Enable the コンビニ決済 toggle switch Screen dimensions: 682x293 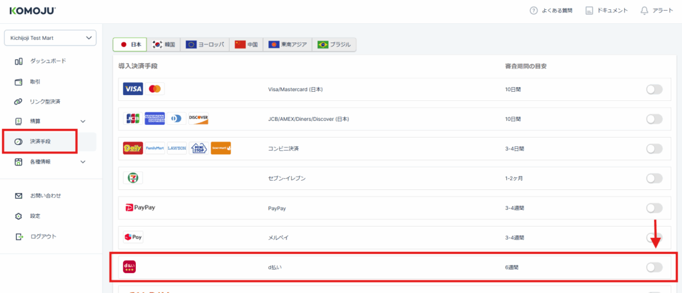click(654, 148)
